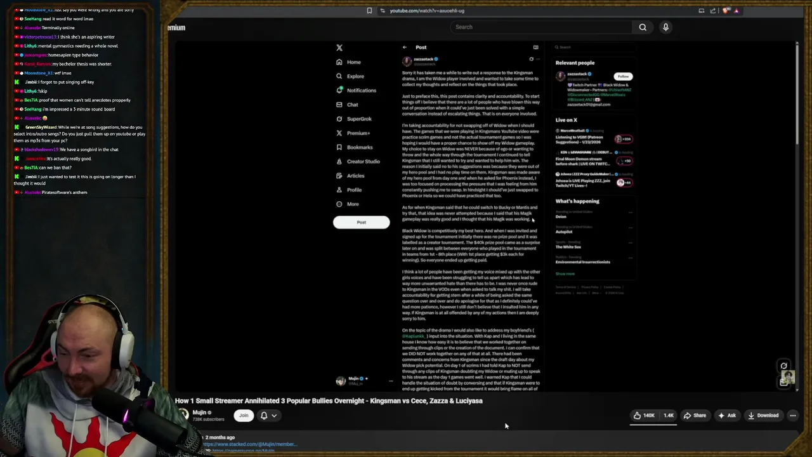The width and height of the screenshot is (812, 457).
Task: Expand the notification bell dropdown chevron
Action: (x=274, y=416)
